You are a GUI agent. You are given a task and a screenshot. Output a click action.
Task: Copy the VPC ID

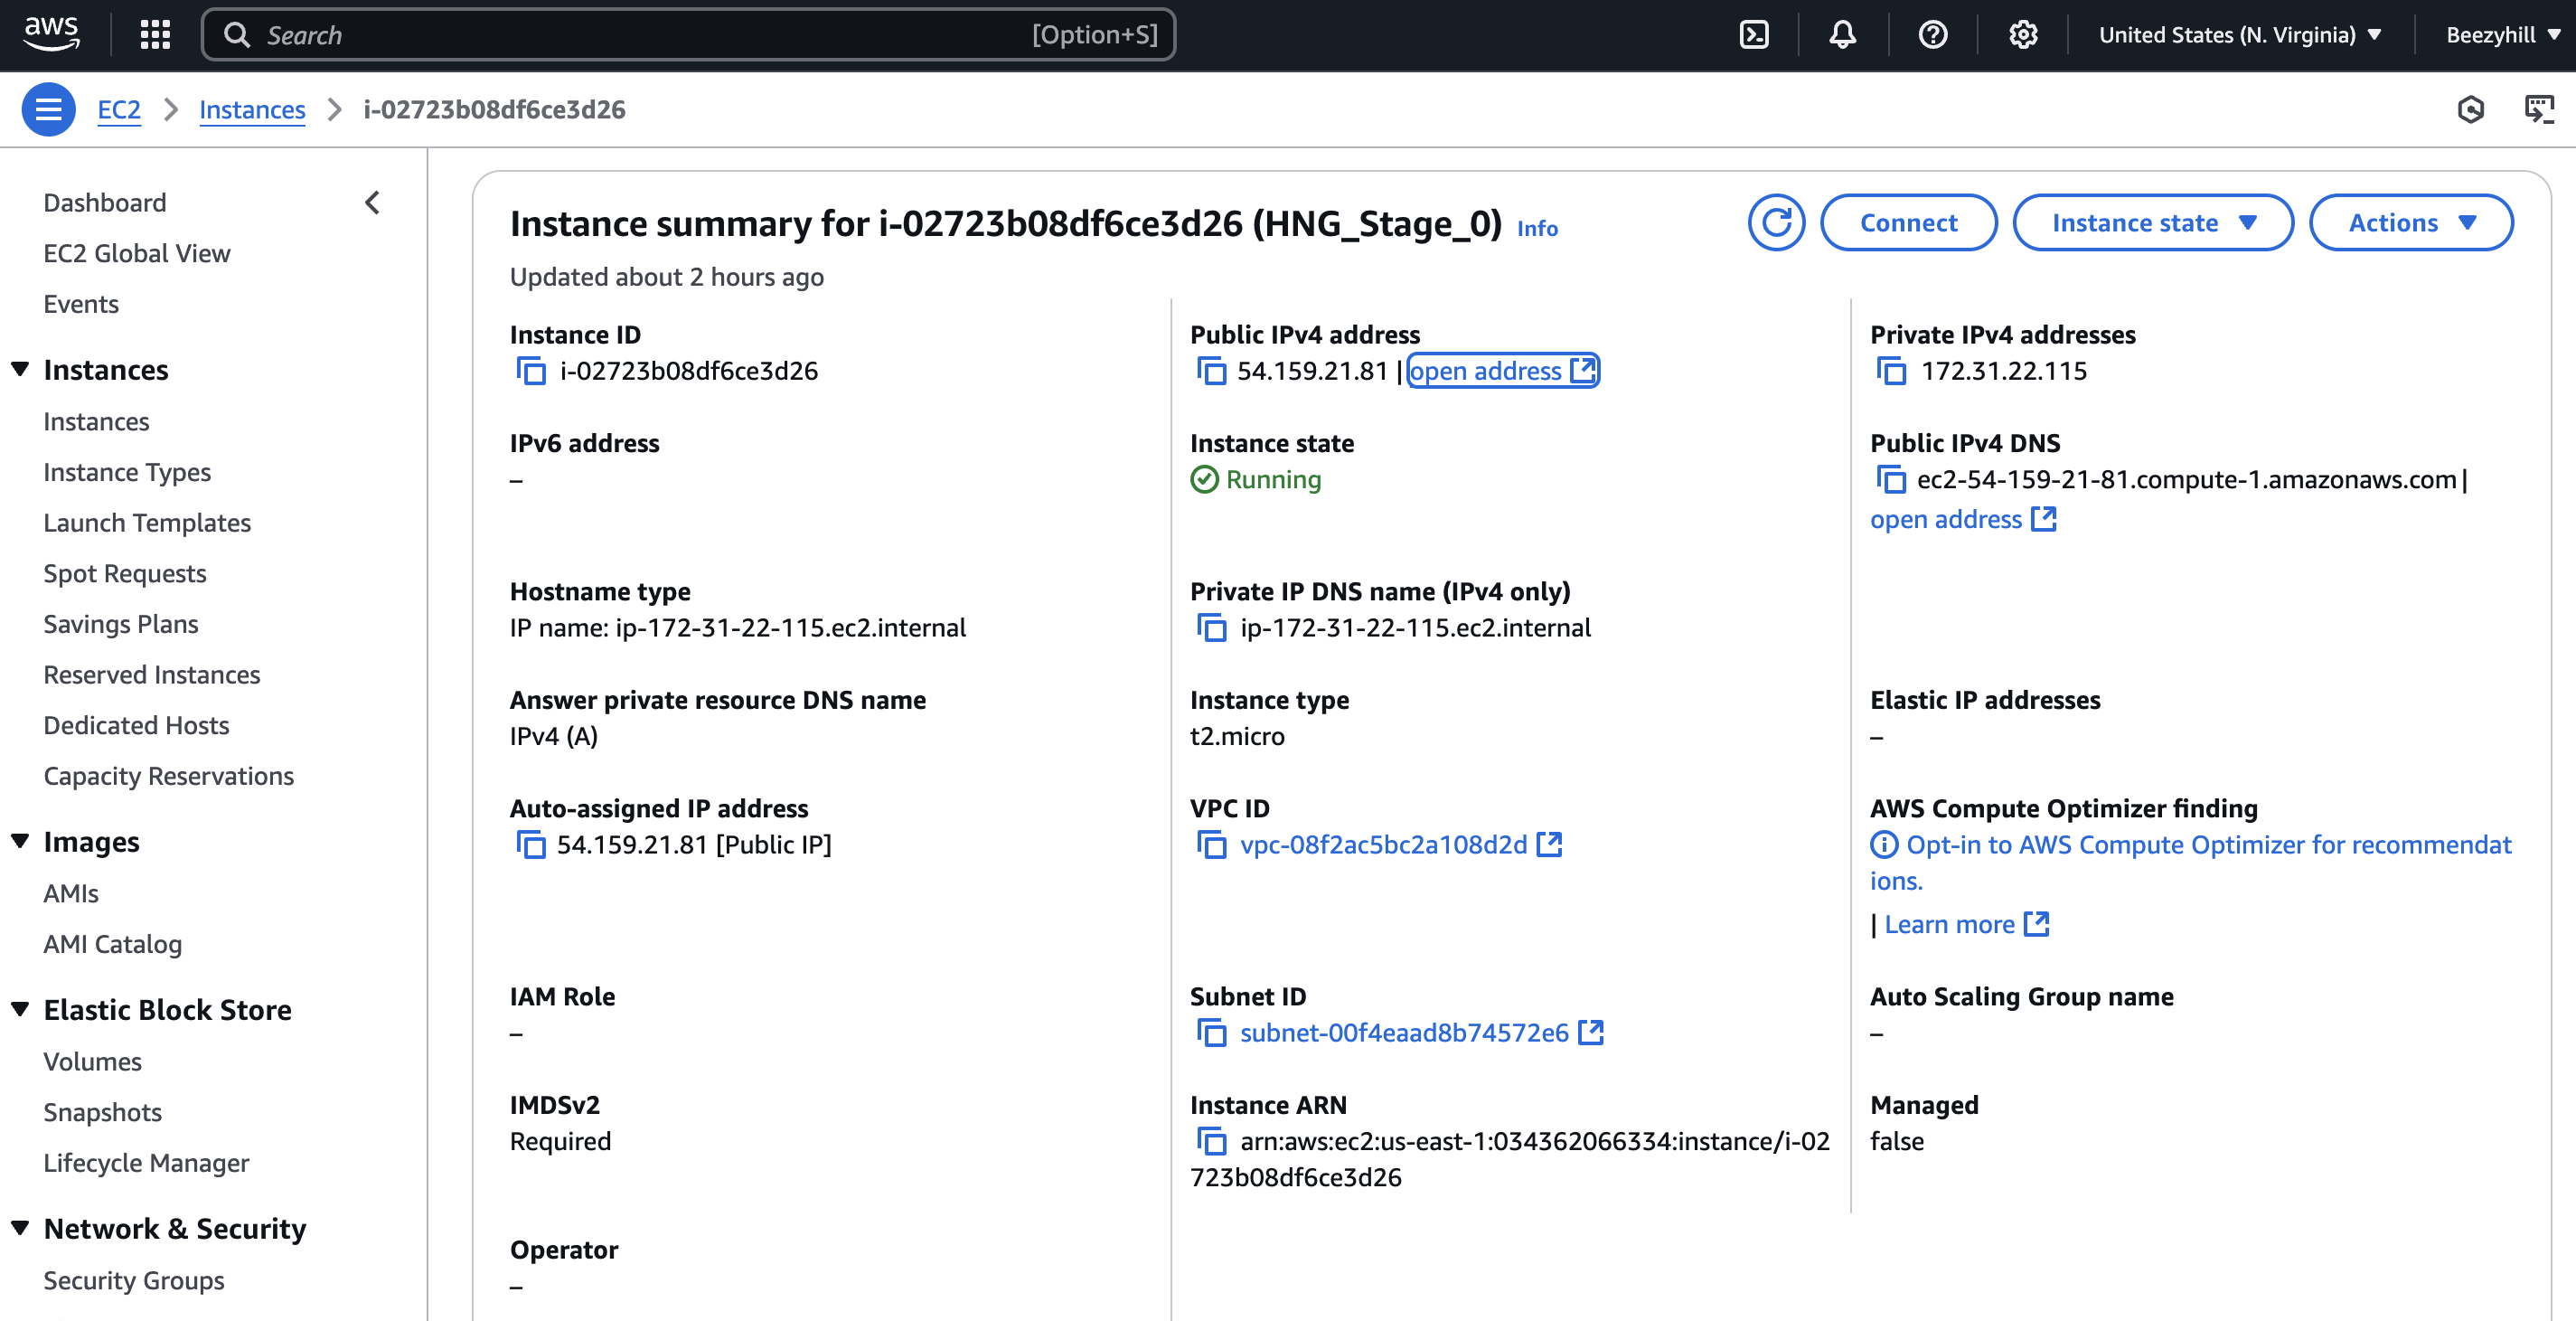tap(1211, 845)
